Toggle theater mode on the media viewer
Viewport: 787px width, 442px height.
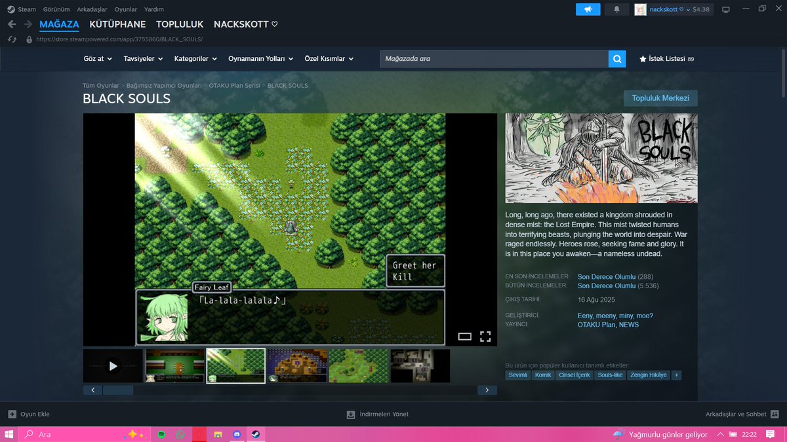pyautogui.click(x=464, y=337)
